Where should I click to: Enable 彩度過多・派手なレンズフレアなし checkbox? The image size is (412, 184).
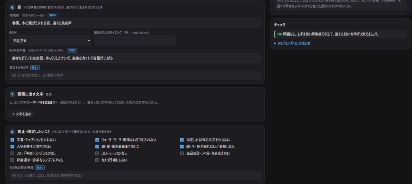[x=12, y=160]
